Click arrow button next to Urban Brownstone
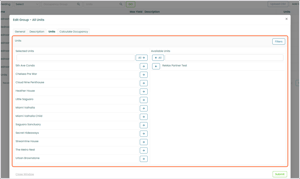Screen dimensions: 300x179 tap(143, 159)
